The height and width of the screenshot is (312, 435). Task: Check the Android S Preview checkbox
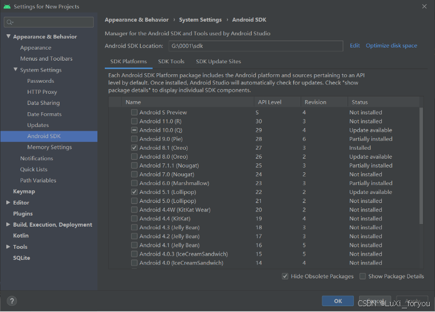click(134, 112)
